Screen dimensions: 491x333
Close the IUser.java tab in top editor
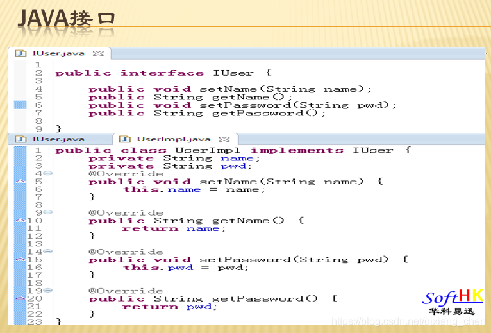click(x=98, y=53)
